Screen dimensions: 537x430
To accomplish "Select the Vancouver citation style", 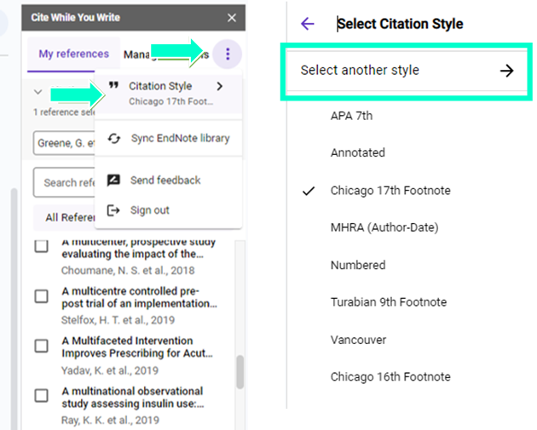I will [358, 340].
